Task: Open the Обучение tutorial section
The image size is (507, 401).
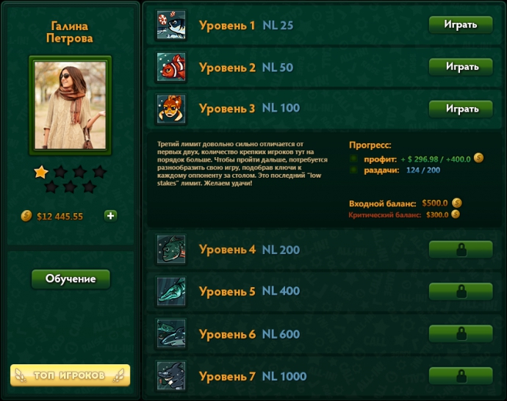Action: [x=71, y=279]
